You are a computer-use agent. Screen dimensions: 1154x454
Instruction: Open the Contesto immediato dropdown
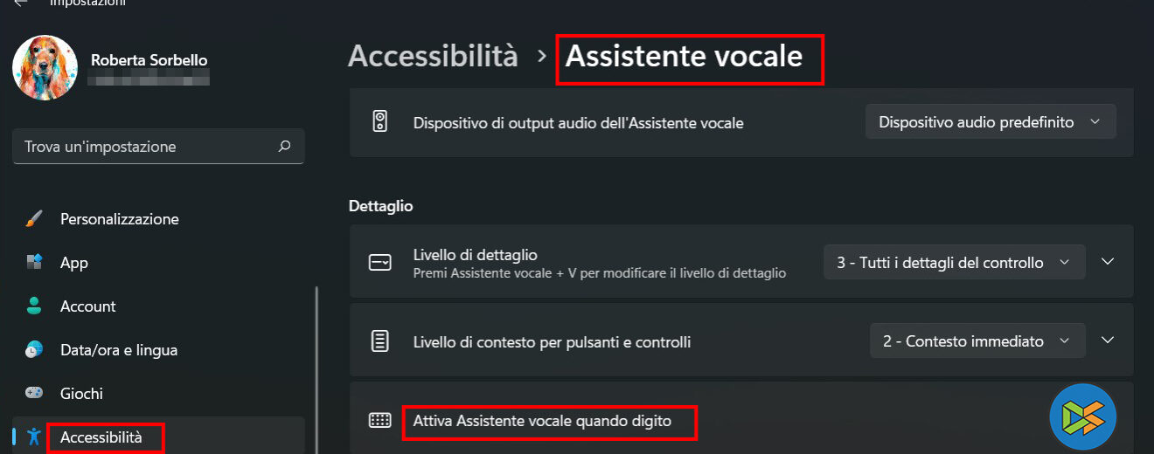point(977,340)
